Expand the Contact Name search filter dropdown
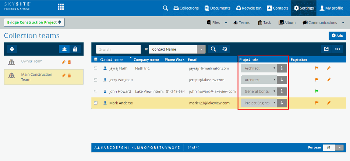350x161 pixels. [x=201, y=49]
